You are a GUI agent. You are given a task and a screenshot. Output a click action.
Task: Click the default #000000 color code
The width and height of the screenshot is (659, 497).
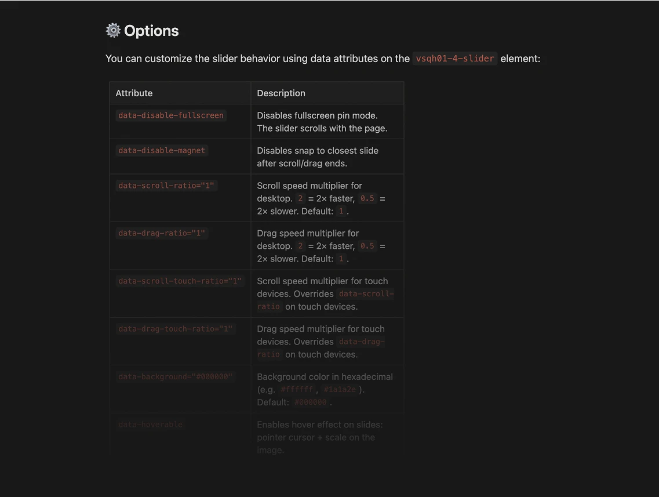[x=310, y=402]
